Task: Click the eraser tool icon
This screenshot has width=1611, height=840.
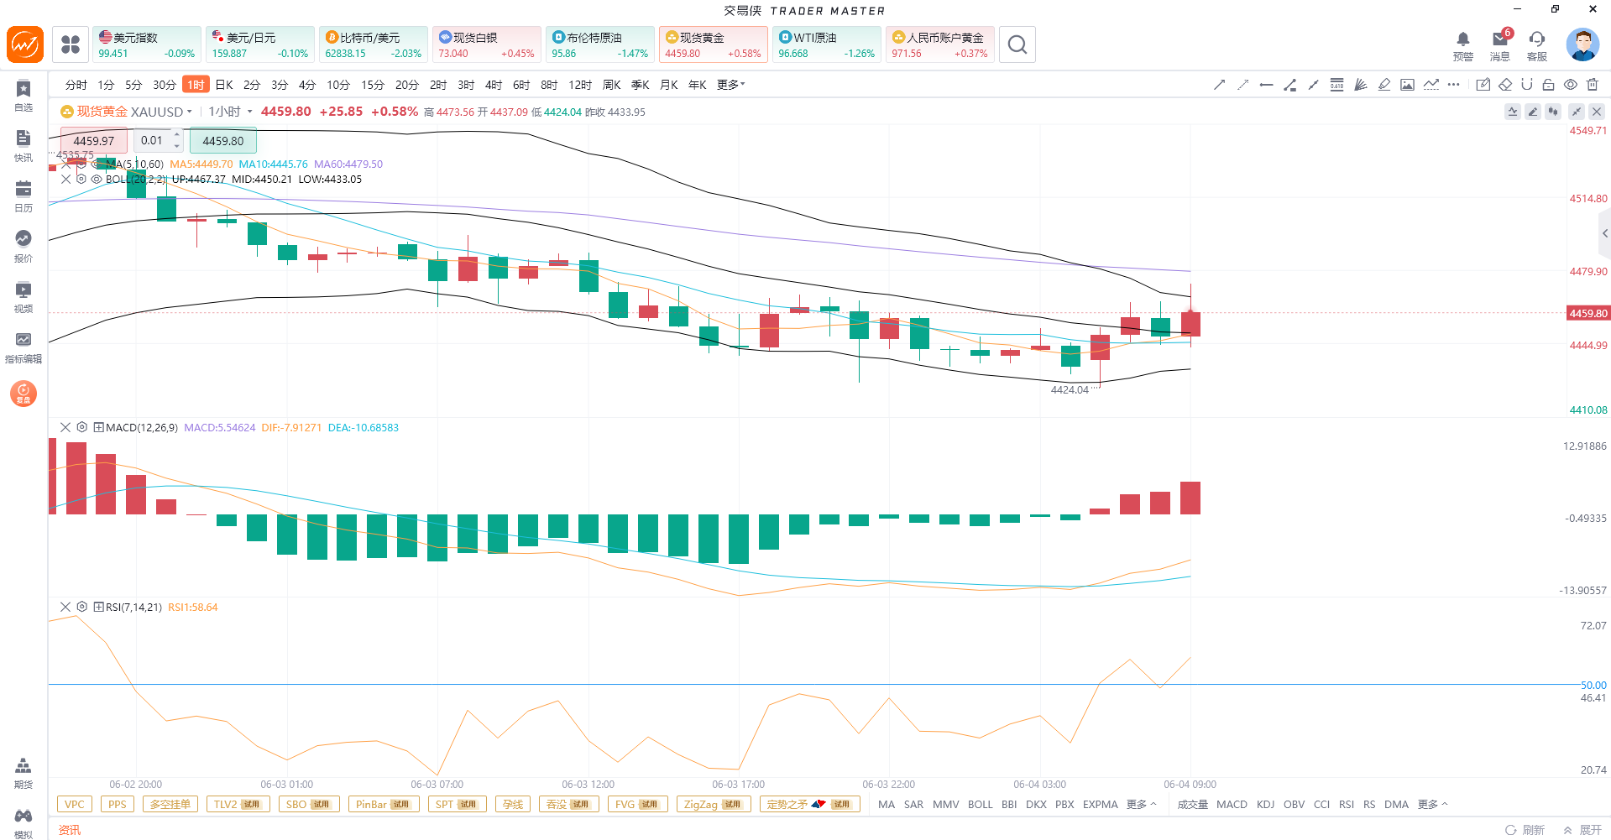Action: [1505, 85]
